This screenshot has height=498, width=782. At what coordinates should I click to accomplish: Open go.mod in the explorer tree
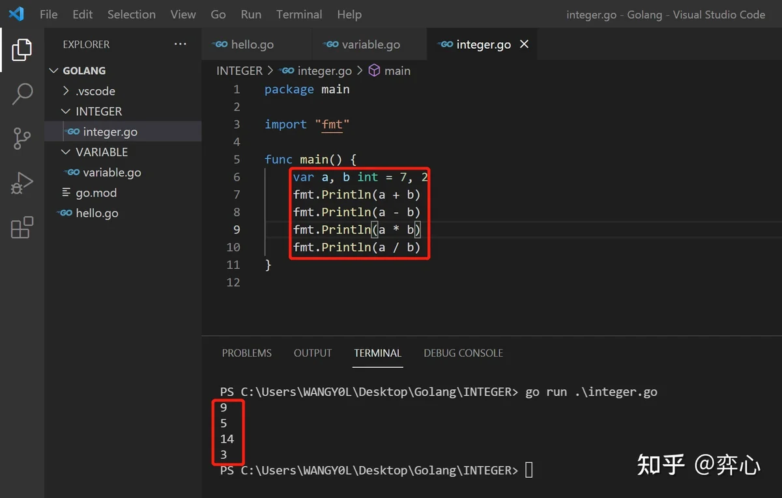(123, 193)
